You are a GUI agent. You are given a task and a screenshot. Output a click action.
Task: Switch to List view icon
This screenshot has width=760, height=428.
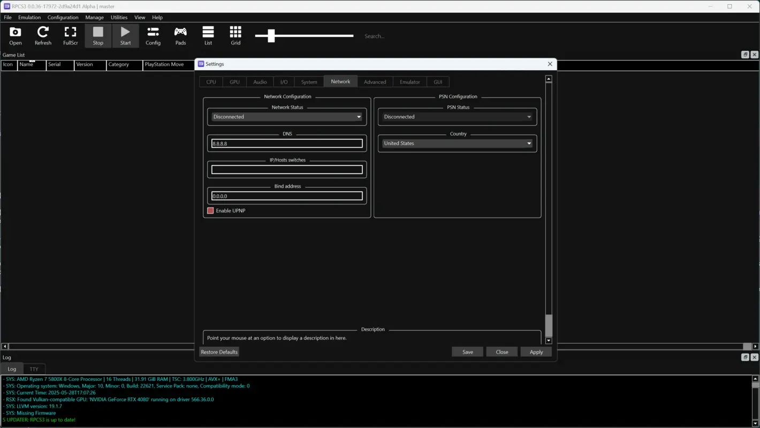pos(208,35)
